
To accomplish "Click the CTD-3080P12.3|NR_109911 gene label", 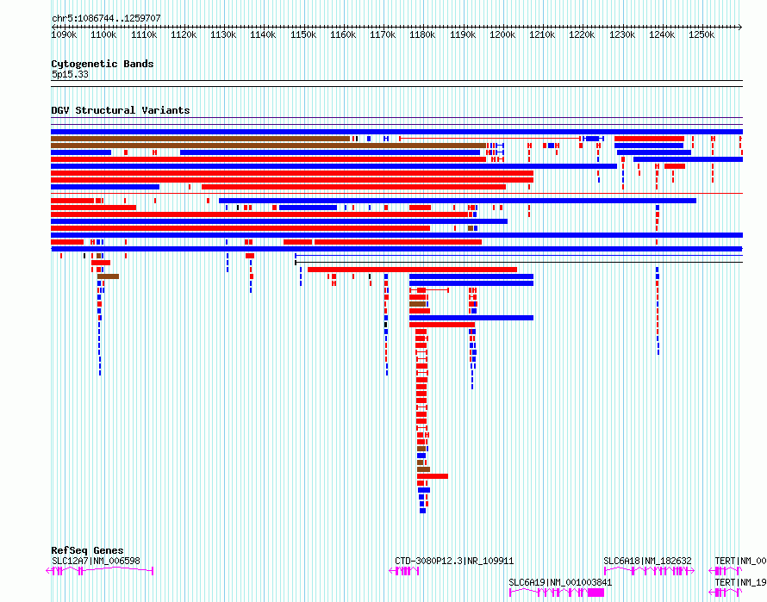I will click(454, 561).
